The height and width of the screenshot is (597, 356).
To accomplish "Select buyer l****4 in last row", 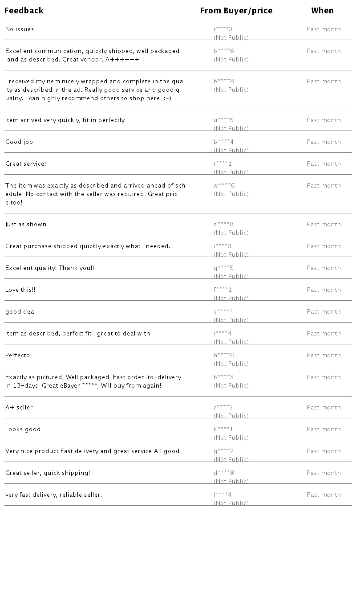I will click(222, 495).
